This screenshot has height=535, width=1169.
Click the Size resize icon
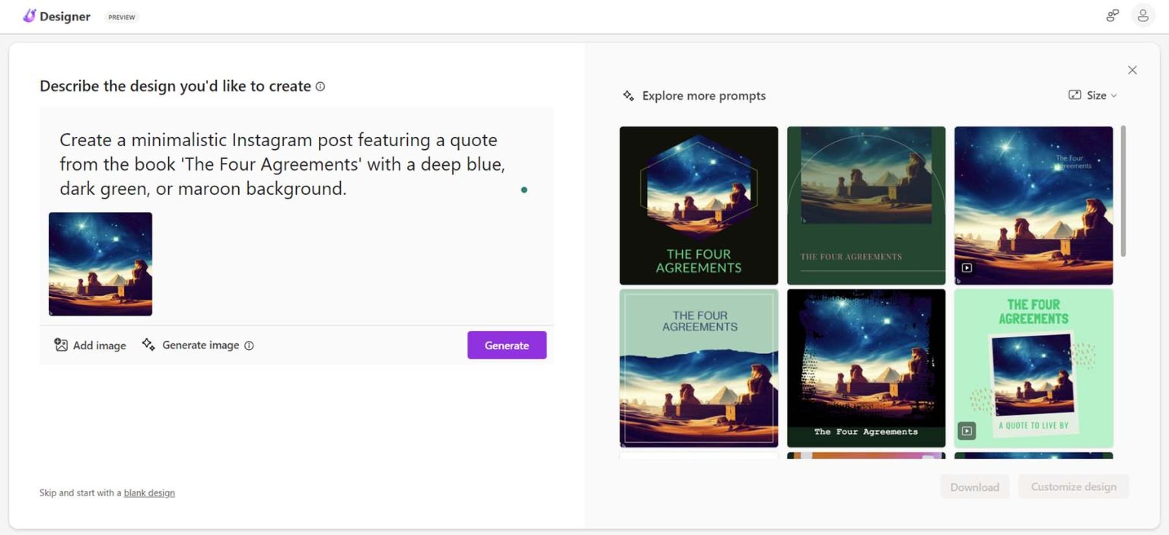pos(1073,94)
